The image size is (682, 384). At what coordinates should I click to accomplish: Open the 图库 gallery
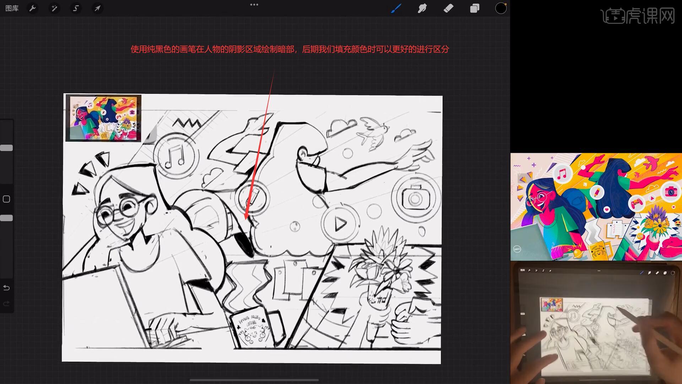pos(12,8)
